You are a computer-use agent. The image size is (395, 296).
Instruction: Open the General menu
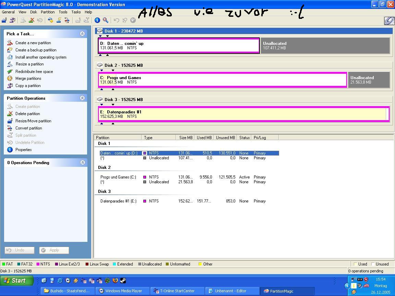(x=8, y=12)
